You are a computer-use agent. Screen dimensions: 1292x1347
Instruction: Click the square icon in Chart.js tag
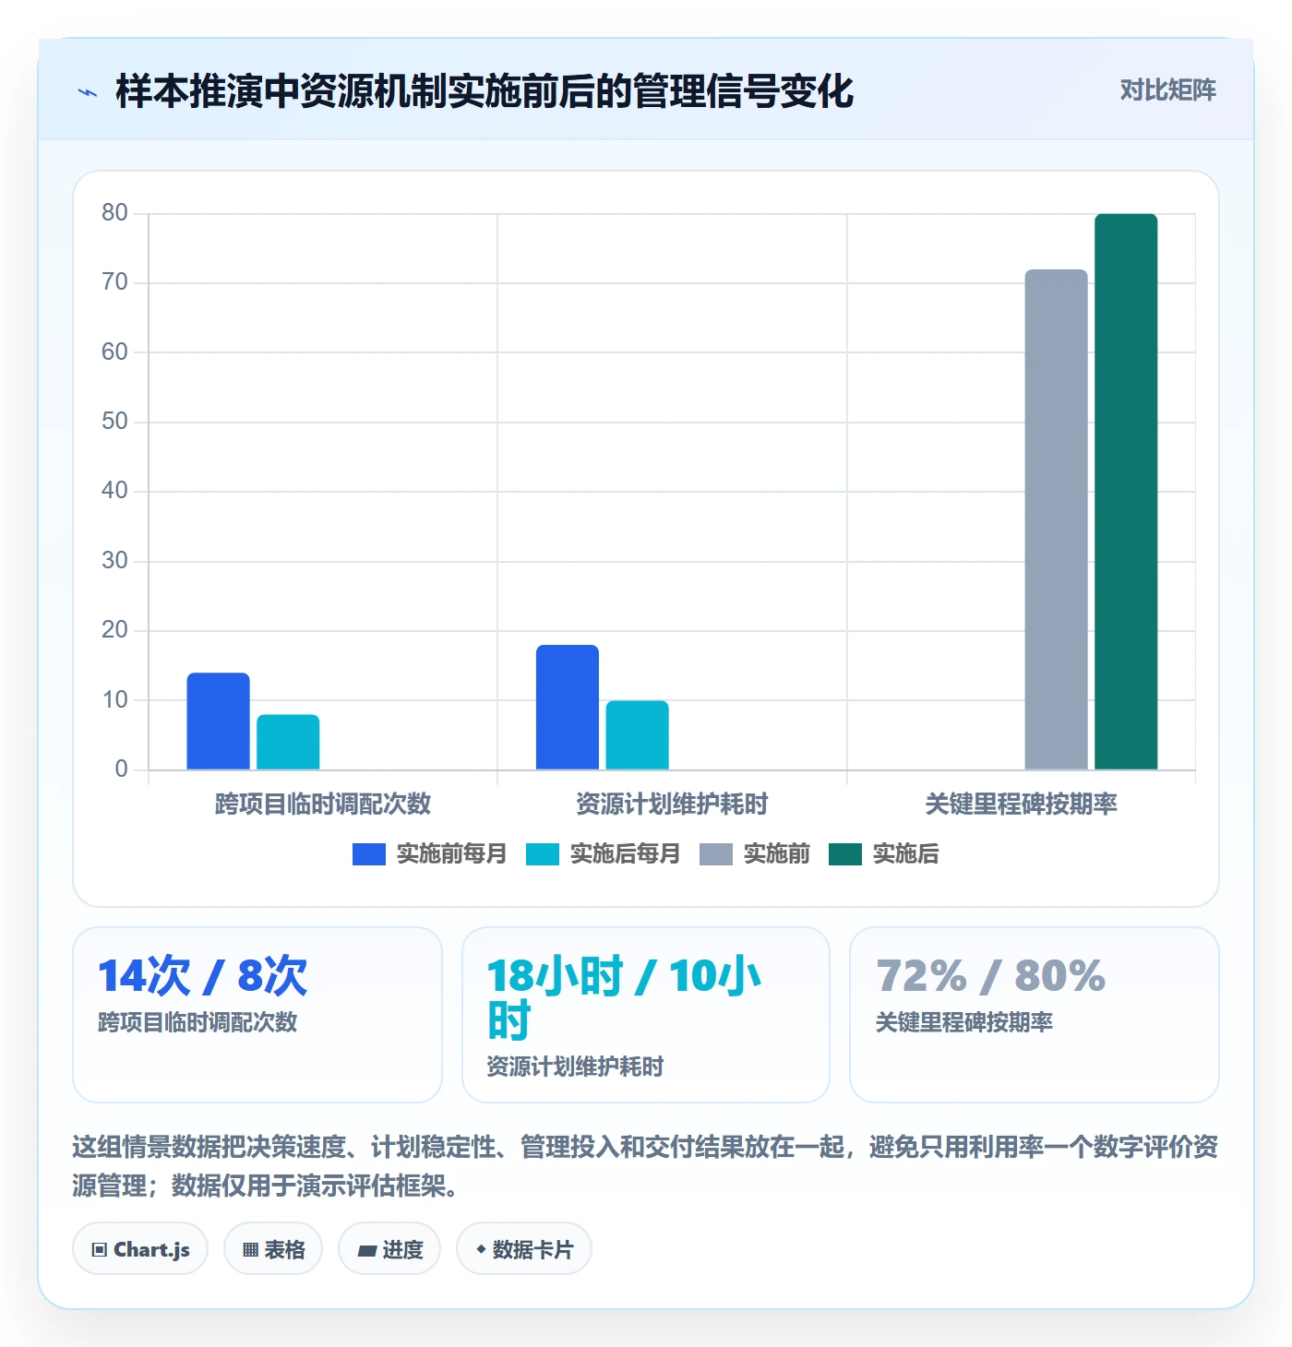click(x=100, y=1250)
